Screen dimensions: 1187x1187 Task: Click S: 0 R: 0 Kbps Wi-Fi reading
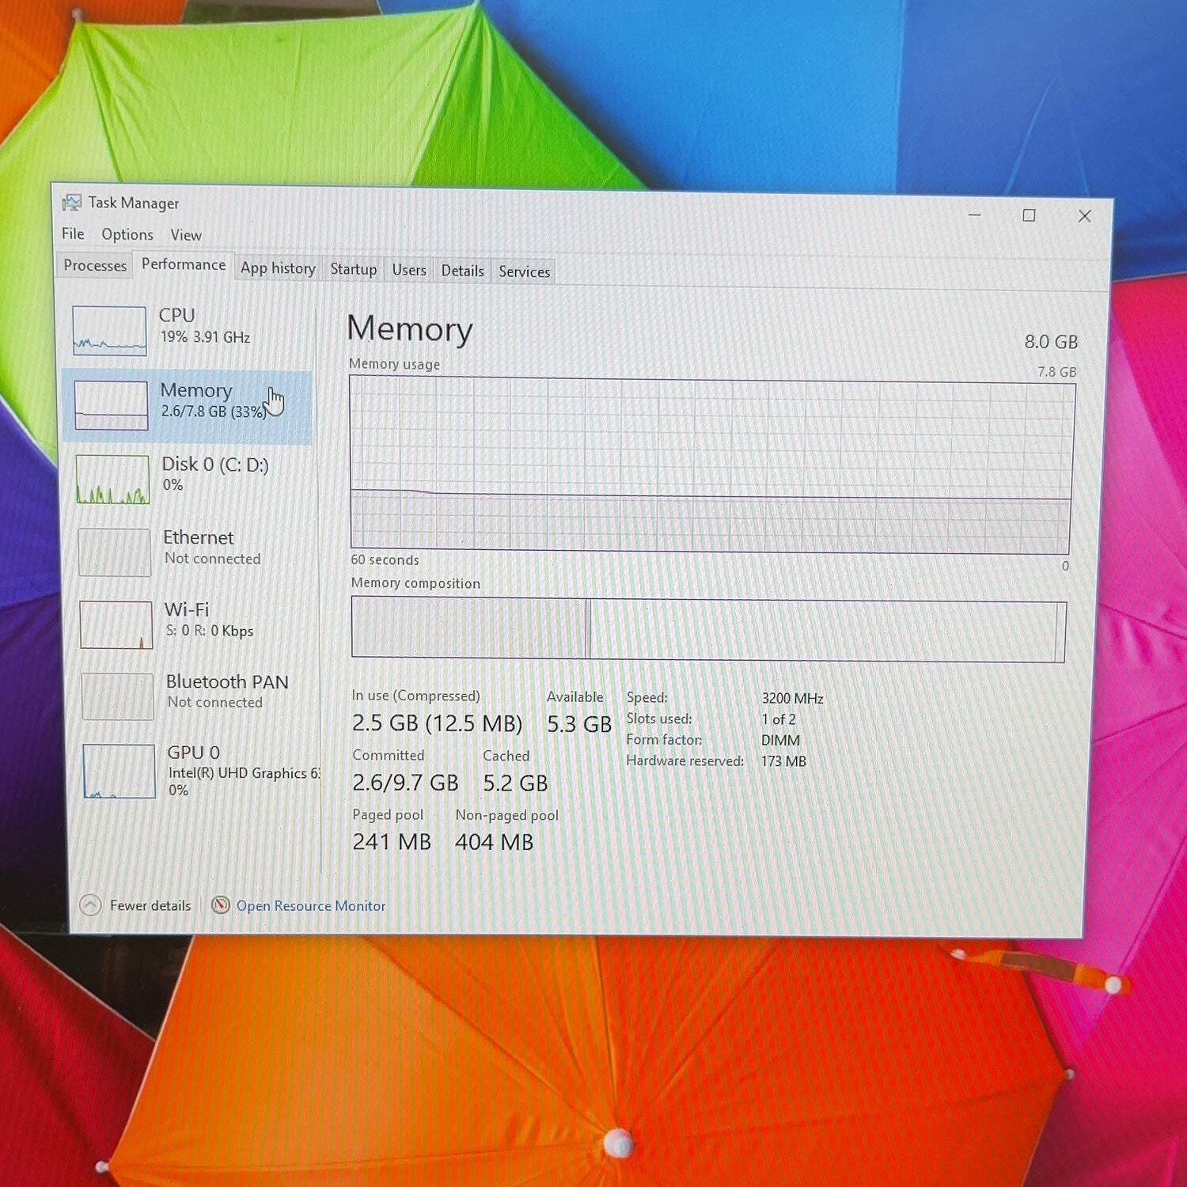210,631
